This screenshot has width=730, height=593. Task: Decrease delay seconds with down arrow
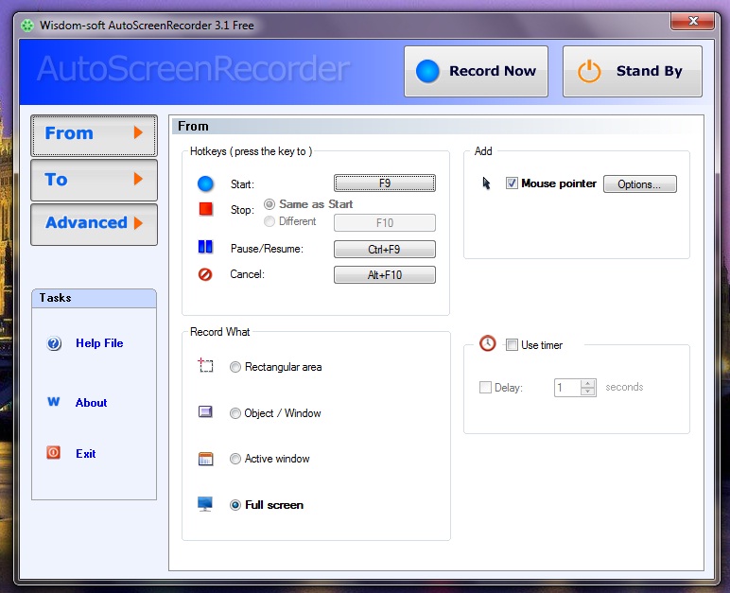(x=588, y=392)
